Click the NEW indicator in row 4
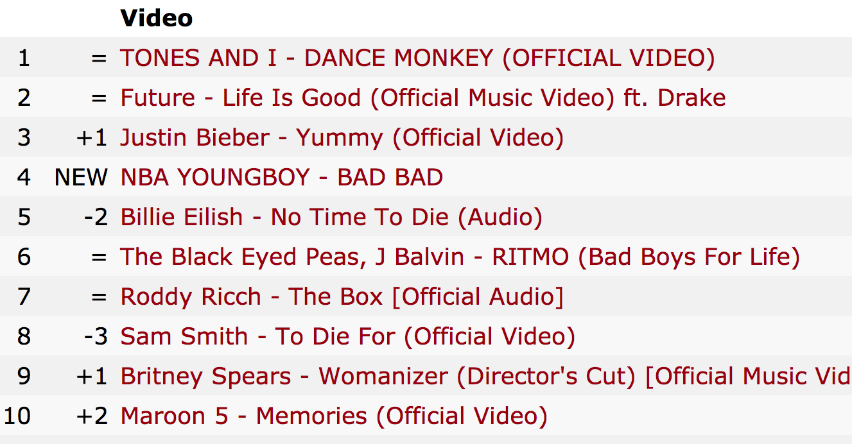This screenshot has height=444, width=852. (82, 178)
